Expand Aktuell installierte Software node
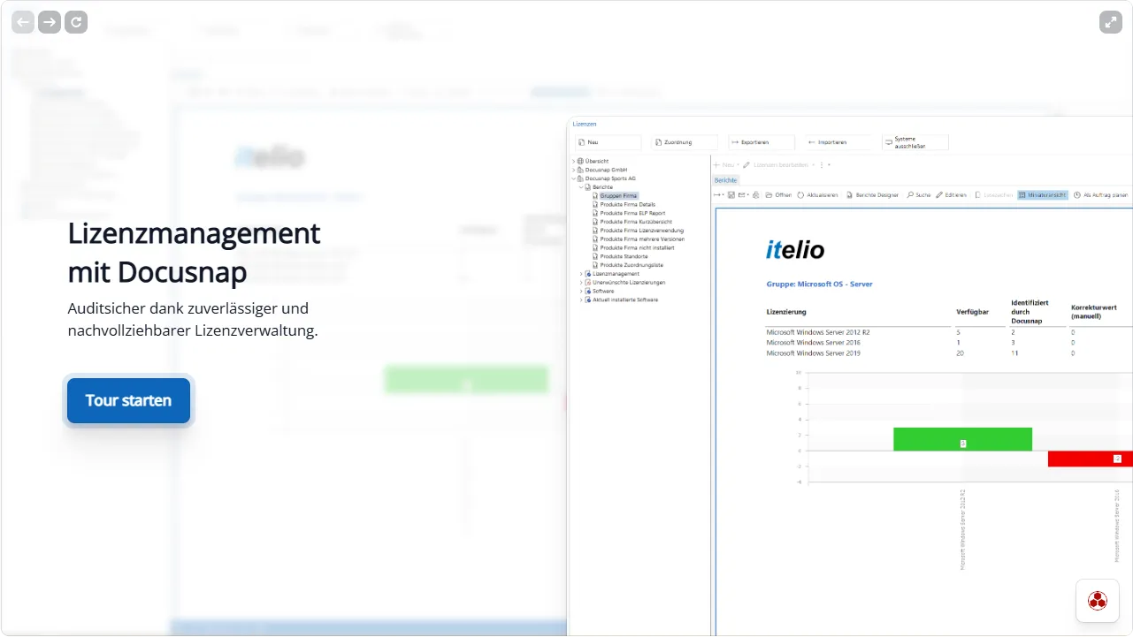Image resolution: width=1133 pixels, height=637 pixels. tap(581, 300)
